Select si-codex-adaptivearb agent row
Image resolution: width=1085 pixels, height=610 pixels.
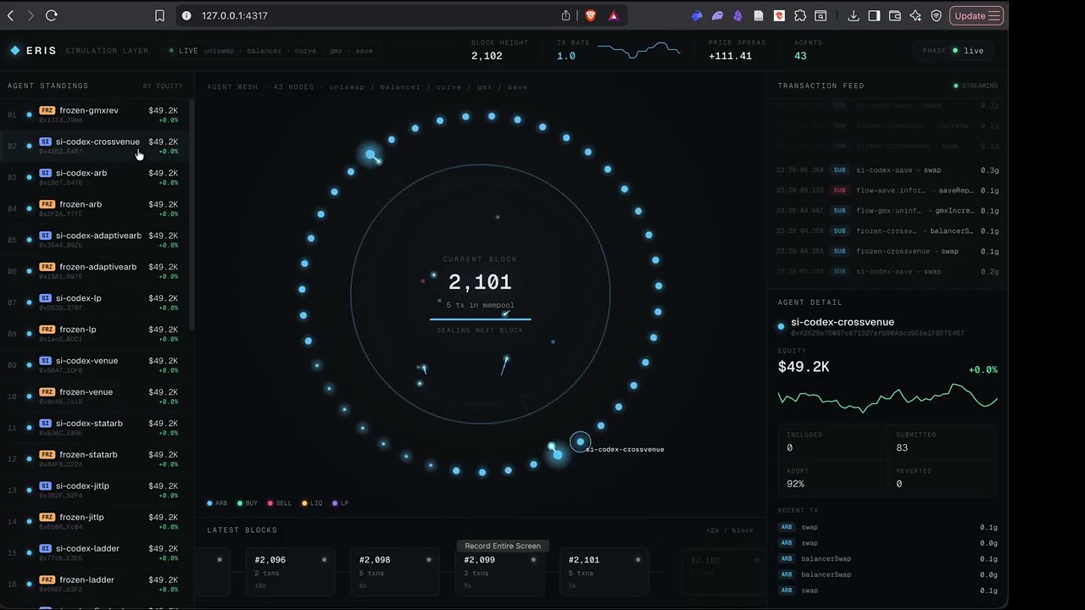95,240
